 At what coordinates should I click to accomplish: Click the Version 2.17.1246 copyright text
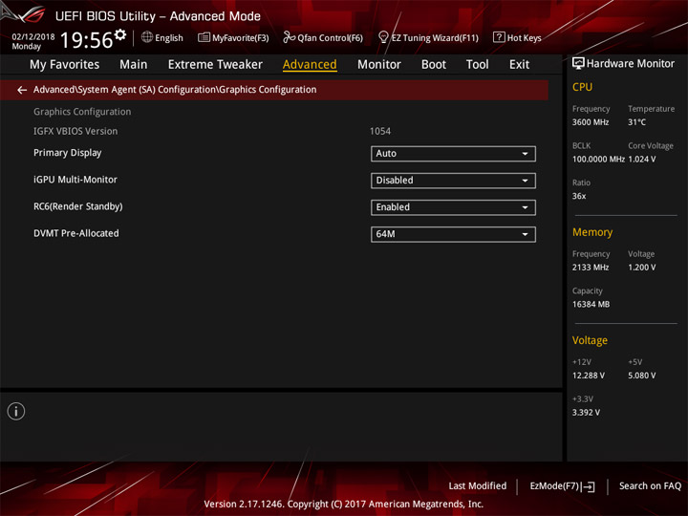pos(344,505)
